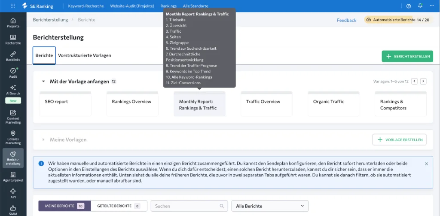Choose the Organic Traffic template card
440x216 pixels.
[x=333, y=104]
